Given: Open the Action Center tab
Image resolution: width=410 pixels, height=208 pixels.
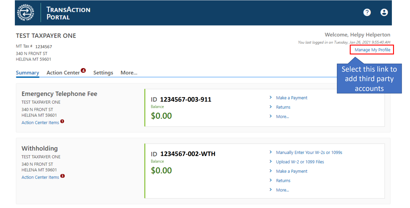Looking at the screenshot, I should point(63,73).
